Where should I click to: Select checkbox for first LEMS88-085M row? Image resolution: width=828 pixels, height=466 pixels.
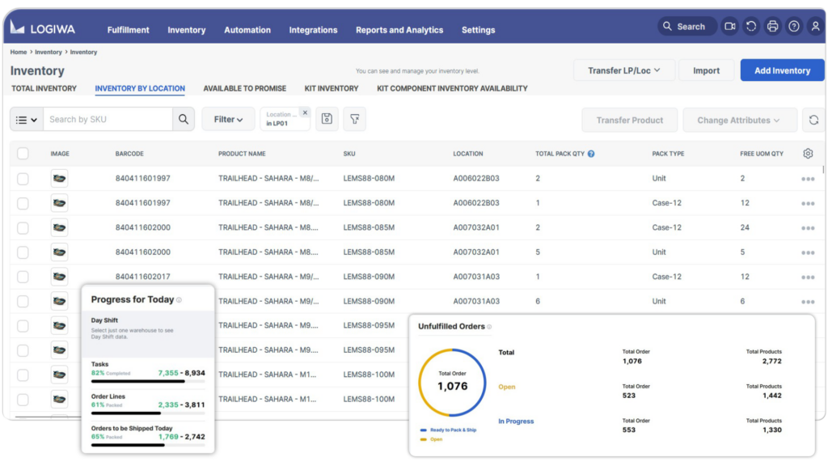[x=23, y=227]
